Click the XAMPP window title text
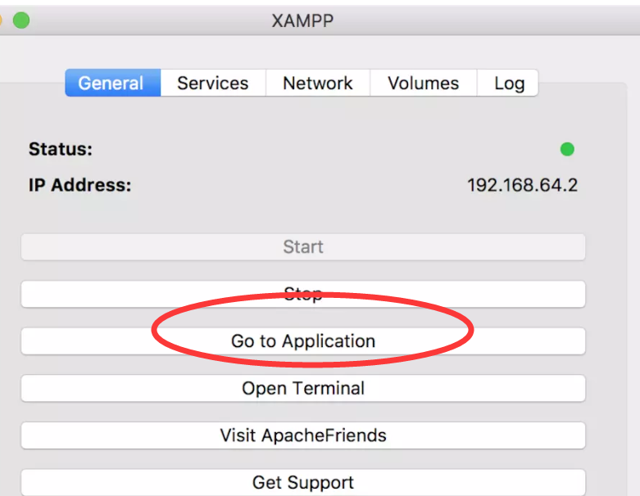 click(302, 20)
